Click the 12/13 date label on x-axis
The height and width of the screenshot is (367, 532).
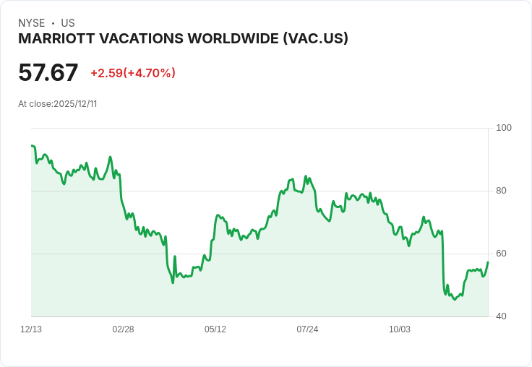[31, 329]
